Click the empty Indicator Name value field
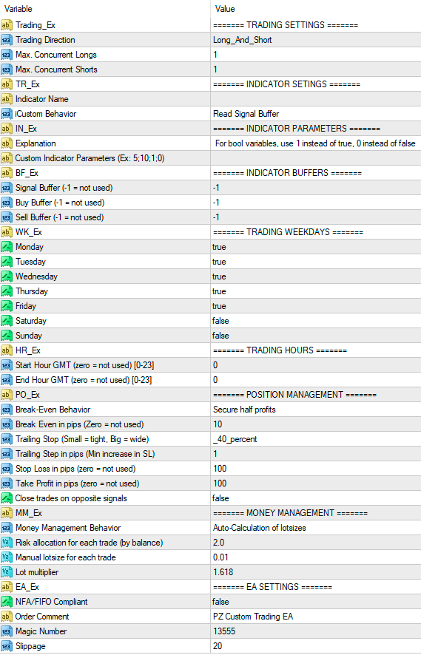 (x=316, y=99)
